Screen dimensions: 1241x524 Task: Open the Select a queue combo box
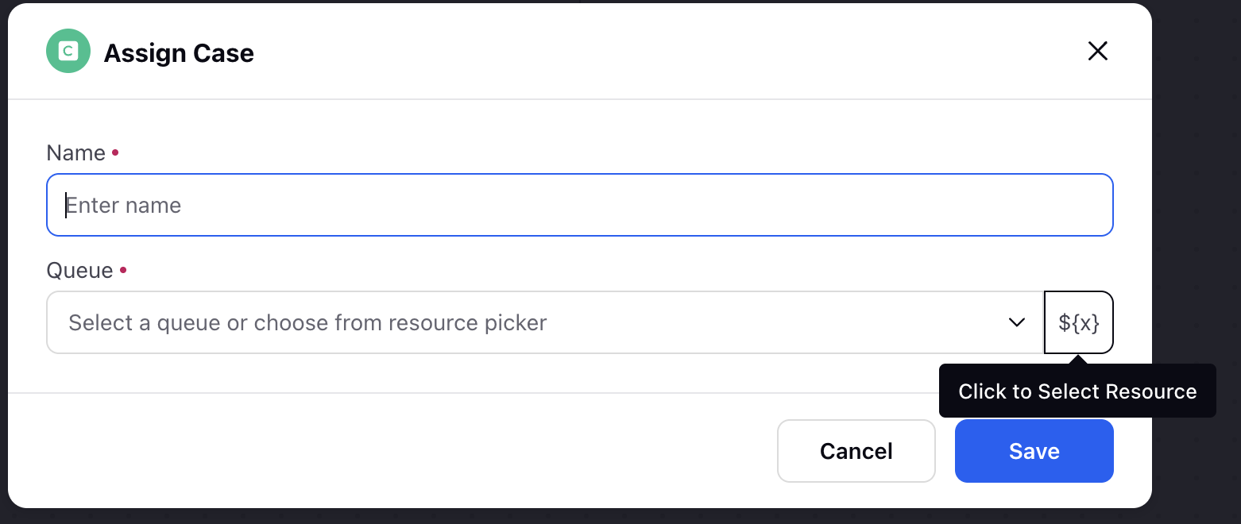[545, 322]
